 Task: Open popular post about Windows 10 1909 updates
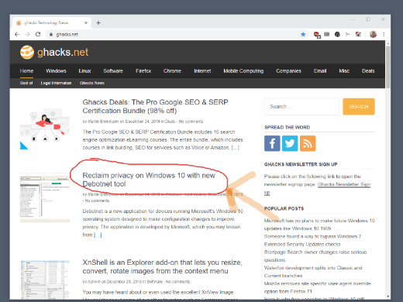(319, 225)
